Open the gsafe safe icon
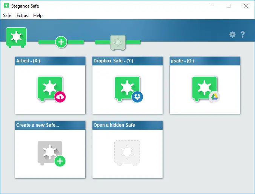Viewport: 255px width, 194px height. [204, 88]
